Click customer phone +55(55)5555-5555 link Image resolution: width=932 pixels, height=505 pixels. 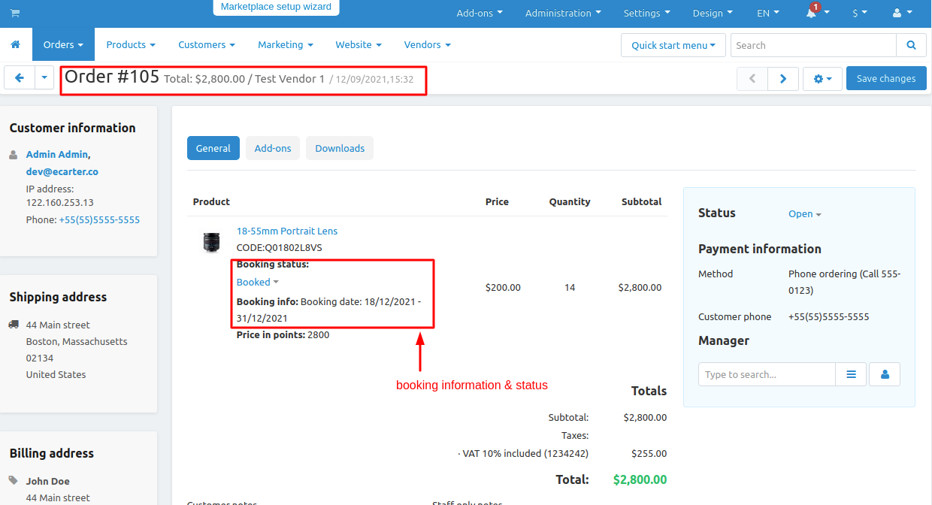point(99,220)
